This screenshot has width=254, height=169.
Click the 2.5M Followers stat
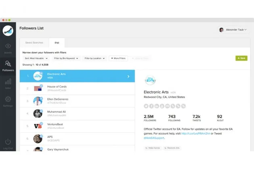tap(150, 118)
